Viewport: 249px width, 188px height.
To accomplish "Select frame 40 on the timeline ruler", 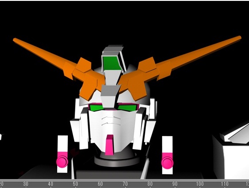I will 51,184.
